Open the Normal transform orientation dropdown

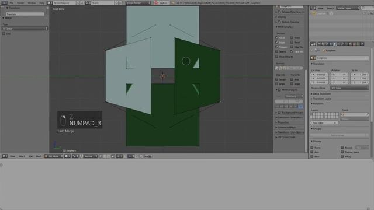tap(90, 156)
